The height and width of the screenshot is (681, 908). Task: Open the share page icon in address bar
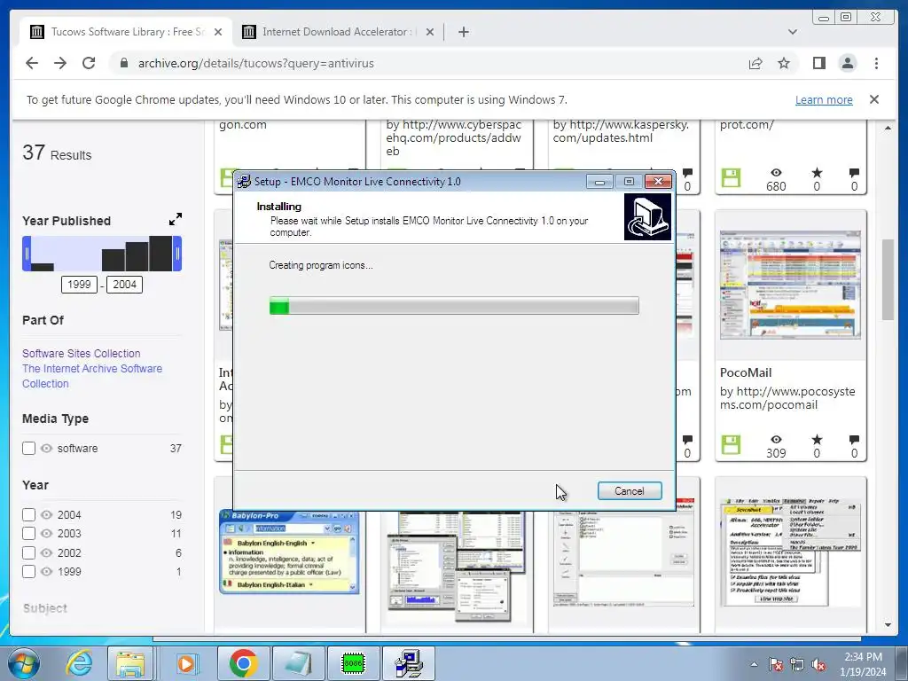click(x=755, y=63)
